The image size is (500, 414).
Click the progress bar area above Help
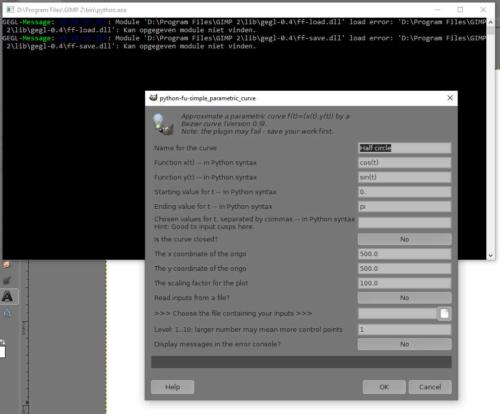301,363
